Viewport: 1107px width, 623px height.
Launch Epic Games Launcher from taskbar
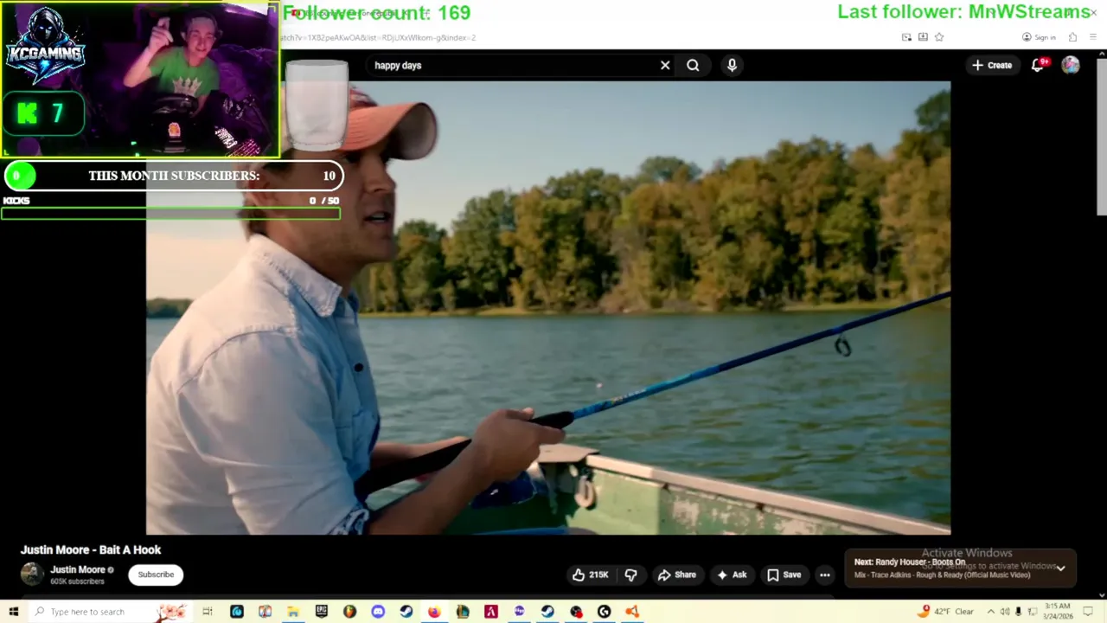[x=321, y=612]
